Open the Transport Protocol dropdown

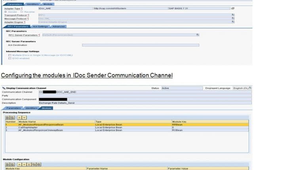click(233, 15)
